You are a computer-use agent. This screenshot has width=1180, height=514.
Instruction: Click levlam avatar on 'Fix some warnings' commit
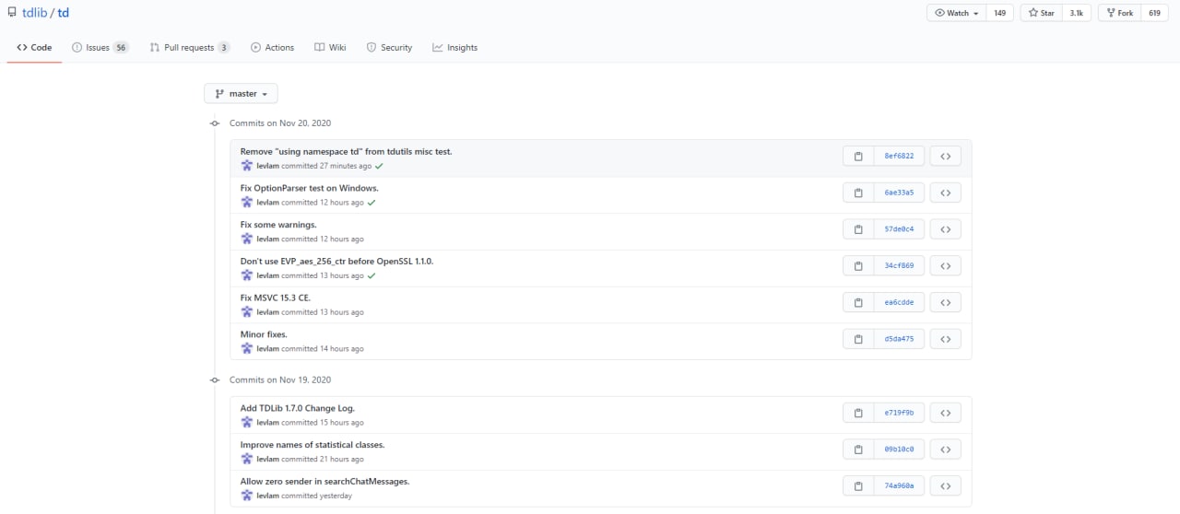coord(247,239)
